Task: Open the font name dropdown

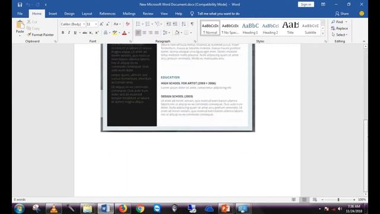Action: coord(84,24)
